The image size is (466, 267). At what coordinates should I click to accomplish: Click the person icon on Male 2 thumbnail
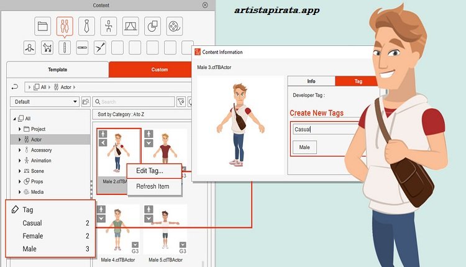click(103, 134)
